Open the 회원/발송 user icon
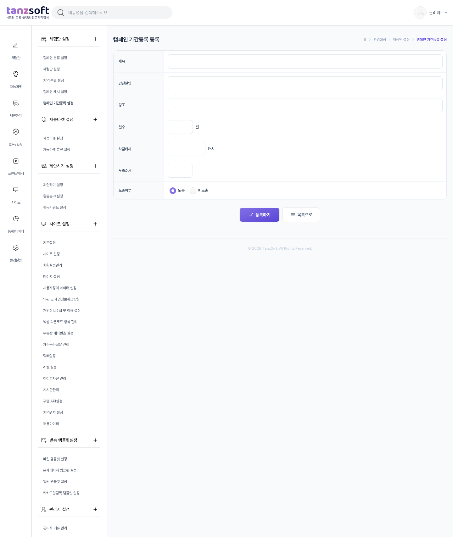The image size is (453, 537). coord(16,132)
